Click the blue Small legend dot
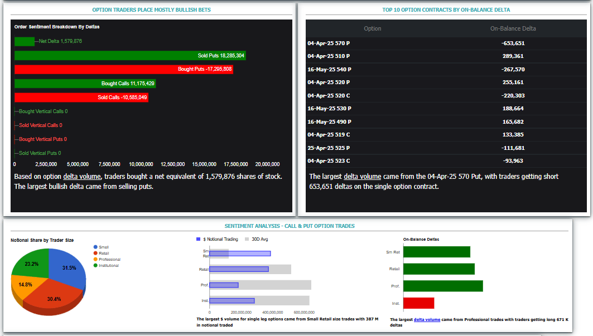 pos(96,247)
